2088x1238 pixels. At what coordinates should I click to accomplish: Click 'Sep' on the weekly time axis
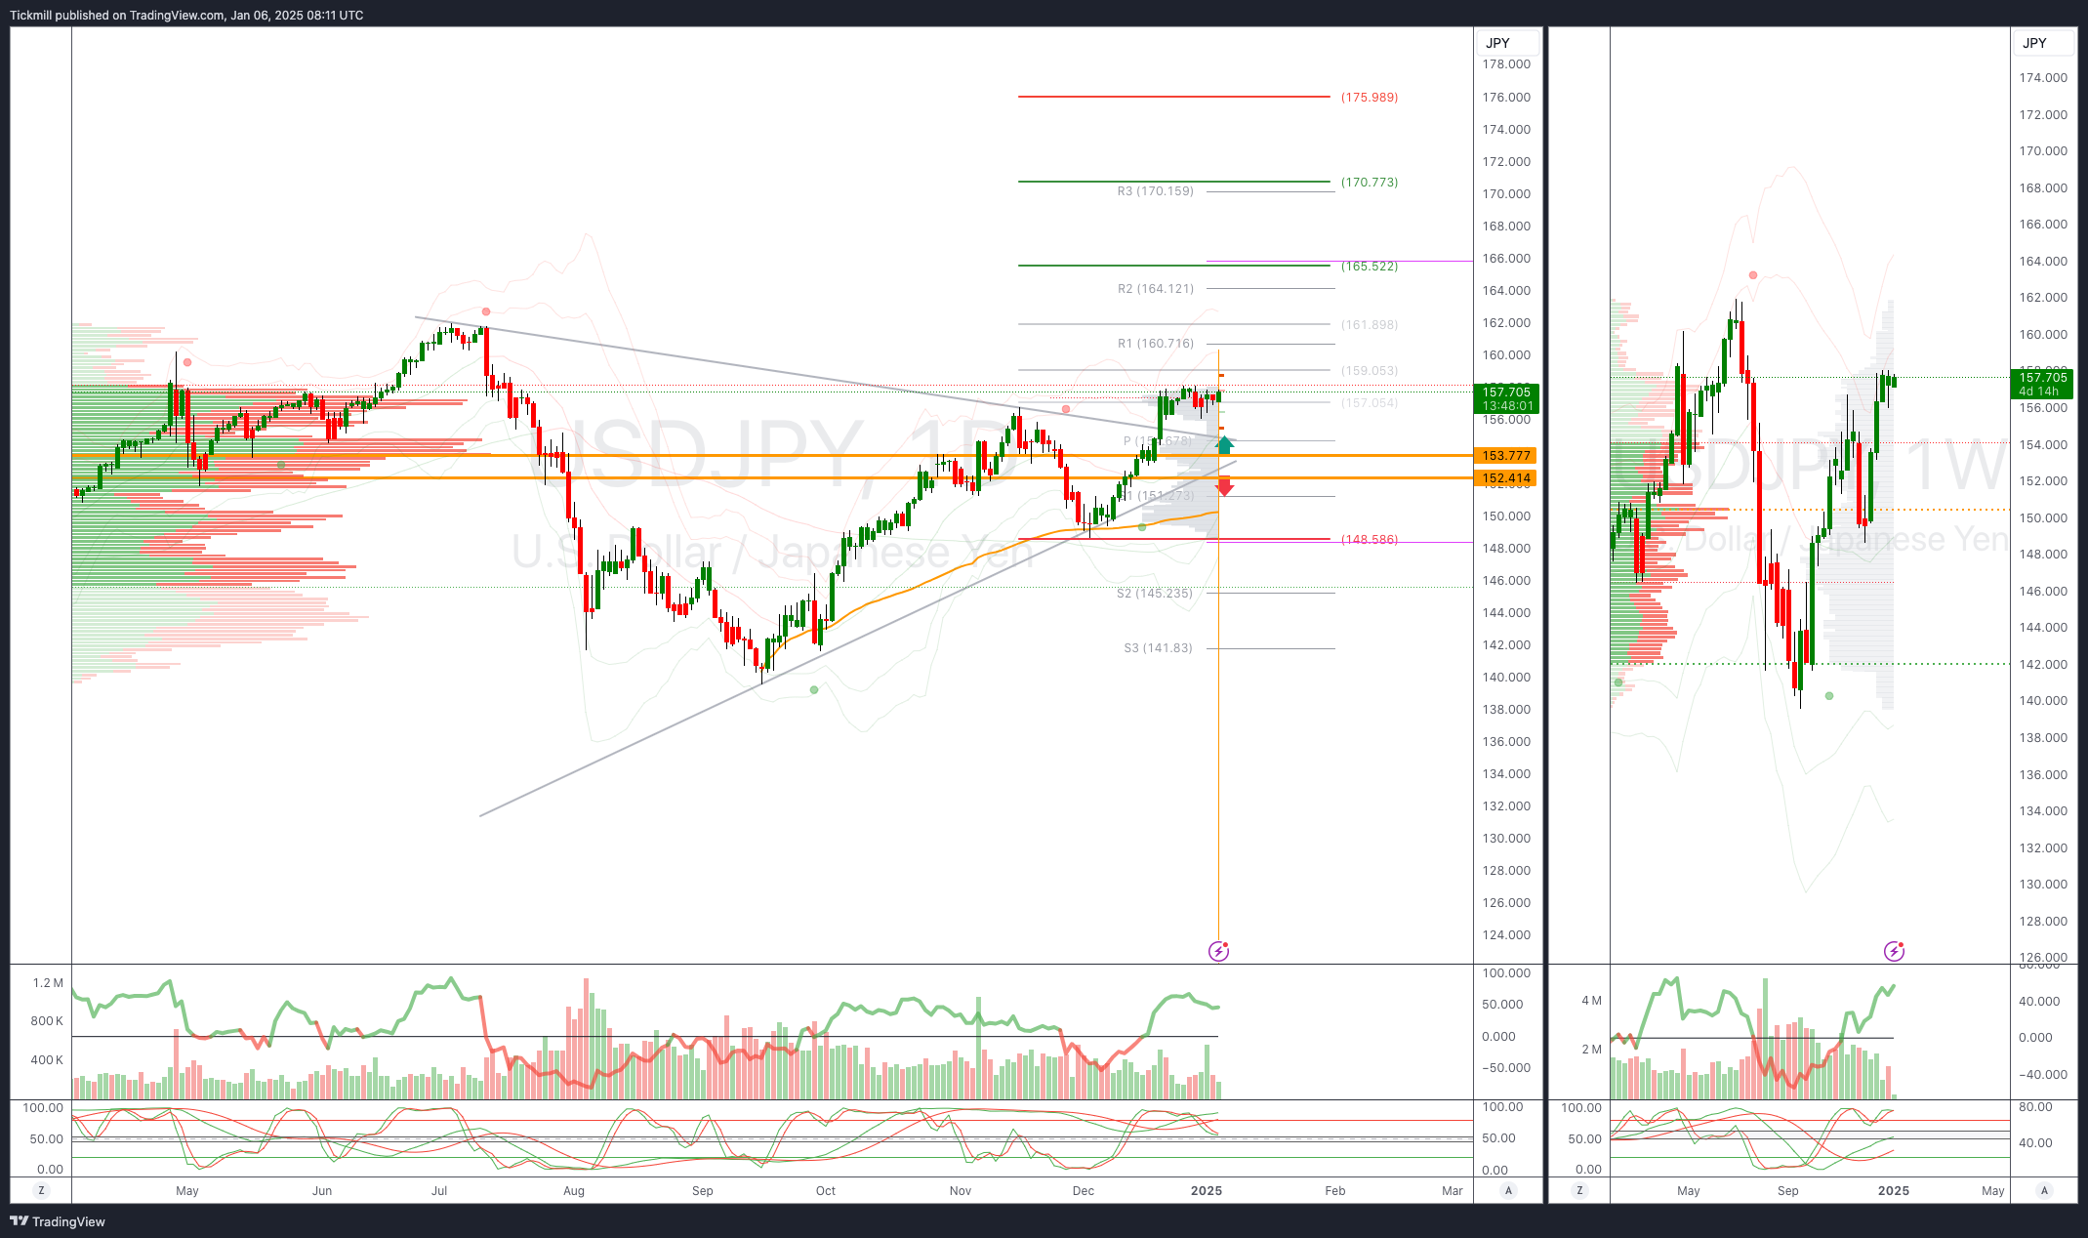coord(1788,1191)
